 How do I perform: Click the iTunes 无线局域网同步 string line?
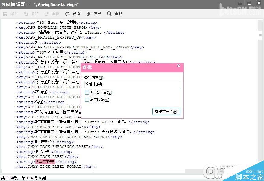pos(85,132)
